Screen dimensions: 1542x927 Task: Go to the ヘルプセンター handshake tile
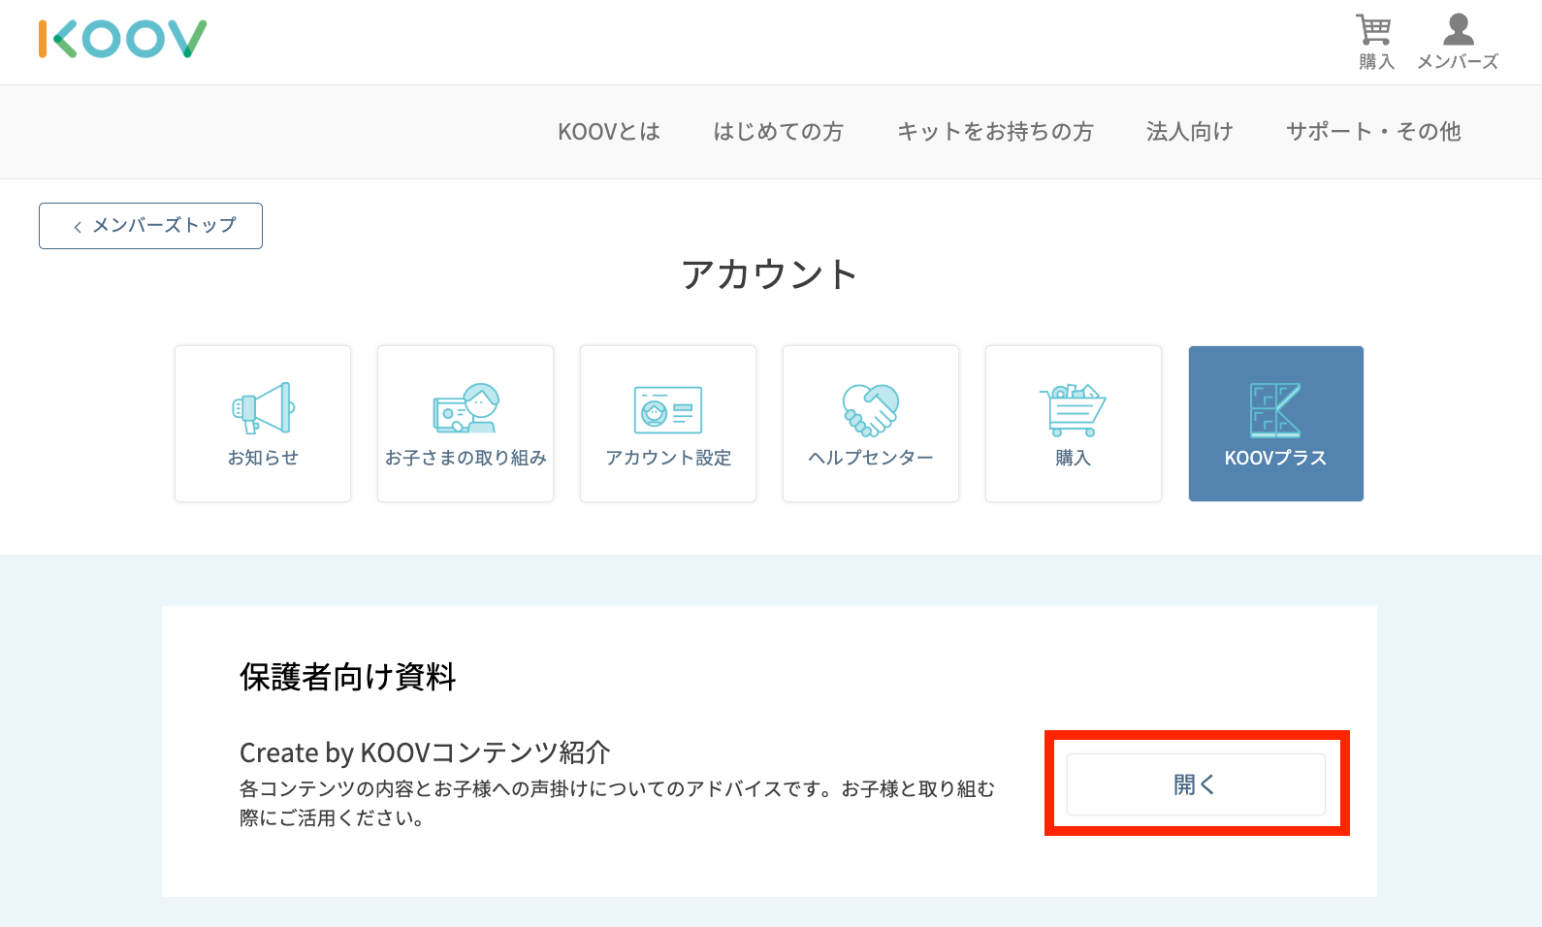tap(871, 424)
